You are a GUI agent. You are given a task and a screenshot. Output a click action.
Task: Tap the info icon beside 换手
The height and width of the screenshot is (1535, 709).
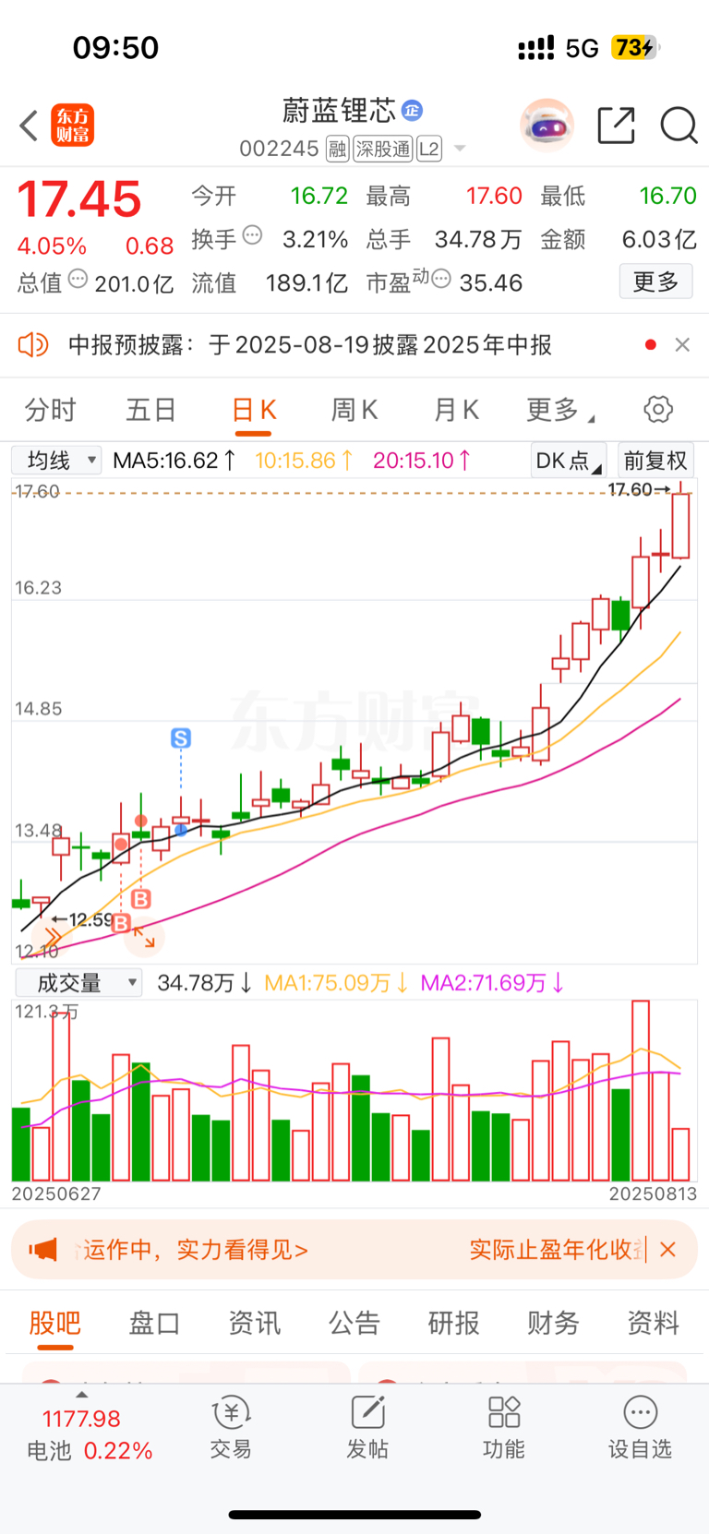252,235
